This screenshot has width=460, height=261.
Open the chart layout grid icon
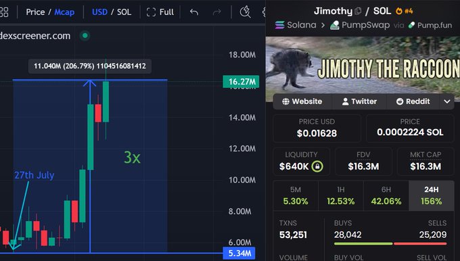click(x=4, y=12)
